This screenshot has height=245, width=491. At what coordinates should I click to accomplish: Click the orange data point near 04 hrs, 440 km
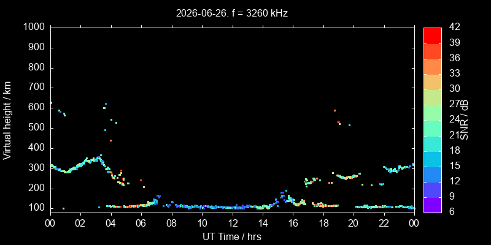[111, 141]
